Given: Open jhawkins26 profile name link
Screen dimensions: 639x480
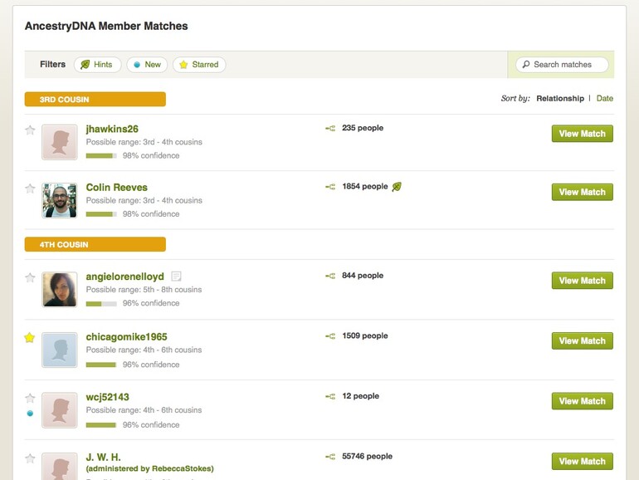Looking at the screenshot, I should pos(112,129).
